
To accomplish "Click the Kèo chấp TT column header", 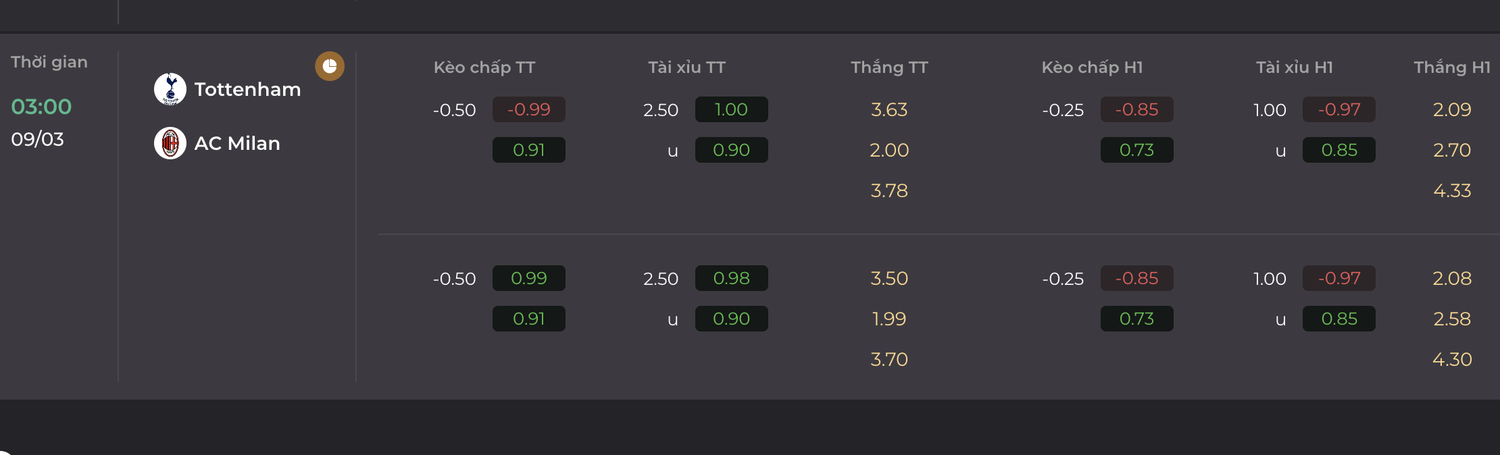I will tap(484, 68).
